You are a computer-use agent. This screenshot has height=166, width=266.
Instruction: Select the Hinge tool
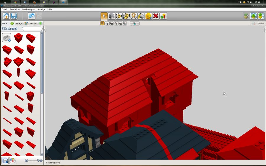pos(119,16)
